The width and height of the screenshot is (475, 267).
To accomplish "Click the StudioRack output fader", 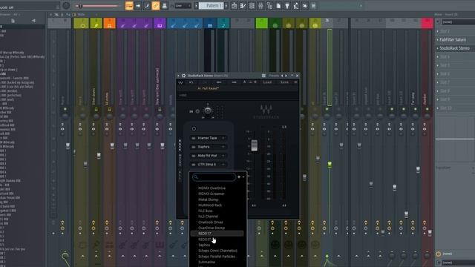I will 255,145.
